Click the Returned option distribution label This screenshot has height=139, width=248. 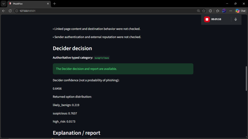tap(72, 97)
